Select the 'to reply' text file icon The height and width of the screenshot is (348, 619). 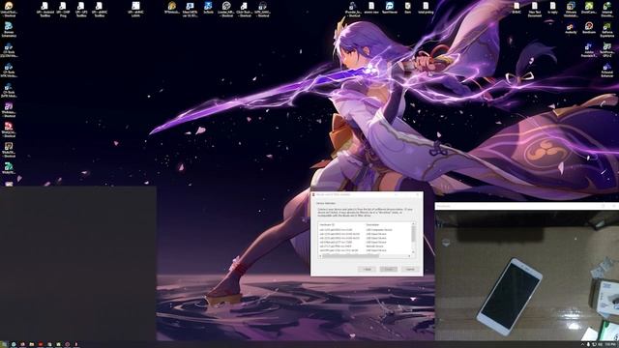click(552, 8)
